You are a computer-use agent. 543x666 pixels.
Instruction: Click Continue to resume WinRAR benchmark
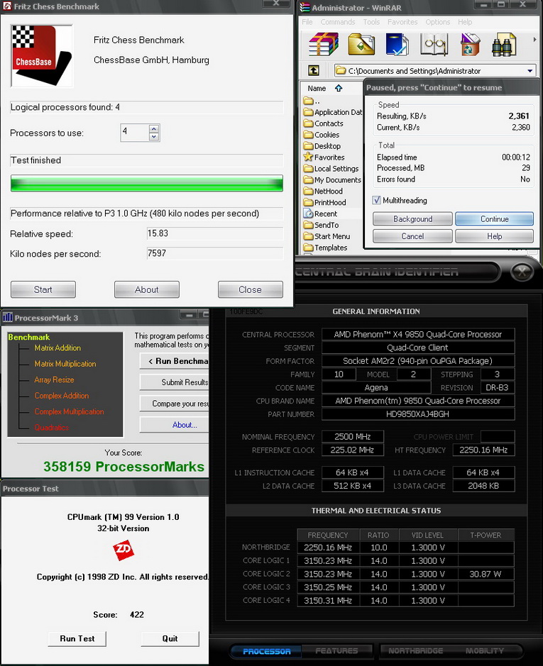point(494,219)
